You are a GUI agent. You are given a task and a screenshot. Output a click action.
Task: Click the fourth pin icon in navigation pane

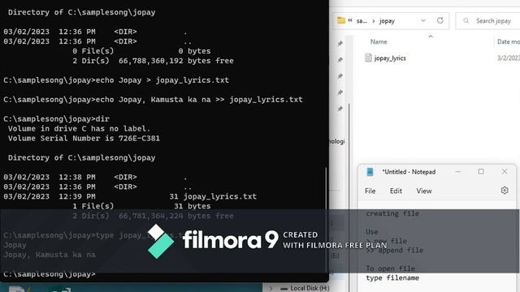tap(340, 92)
